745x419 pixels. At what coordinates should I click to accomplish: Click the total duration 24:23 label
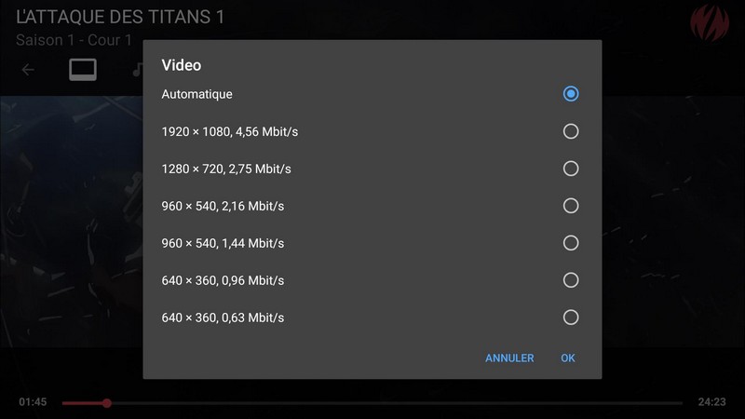pos(711,402)
